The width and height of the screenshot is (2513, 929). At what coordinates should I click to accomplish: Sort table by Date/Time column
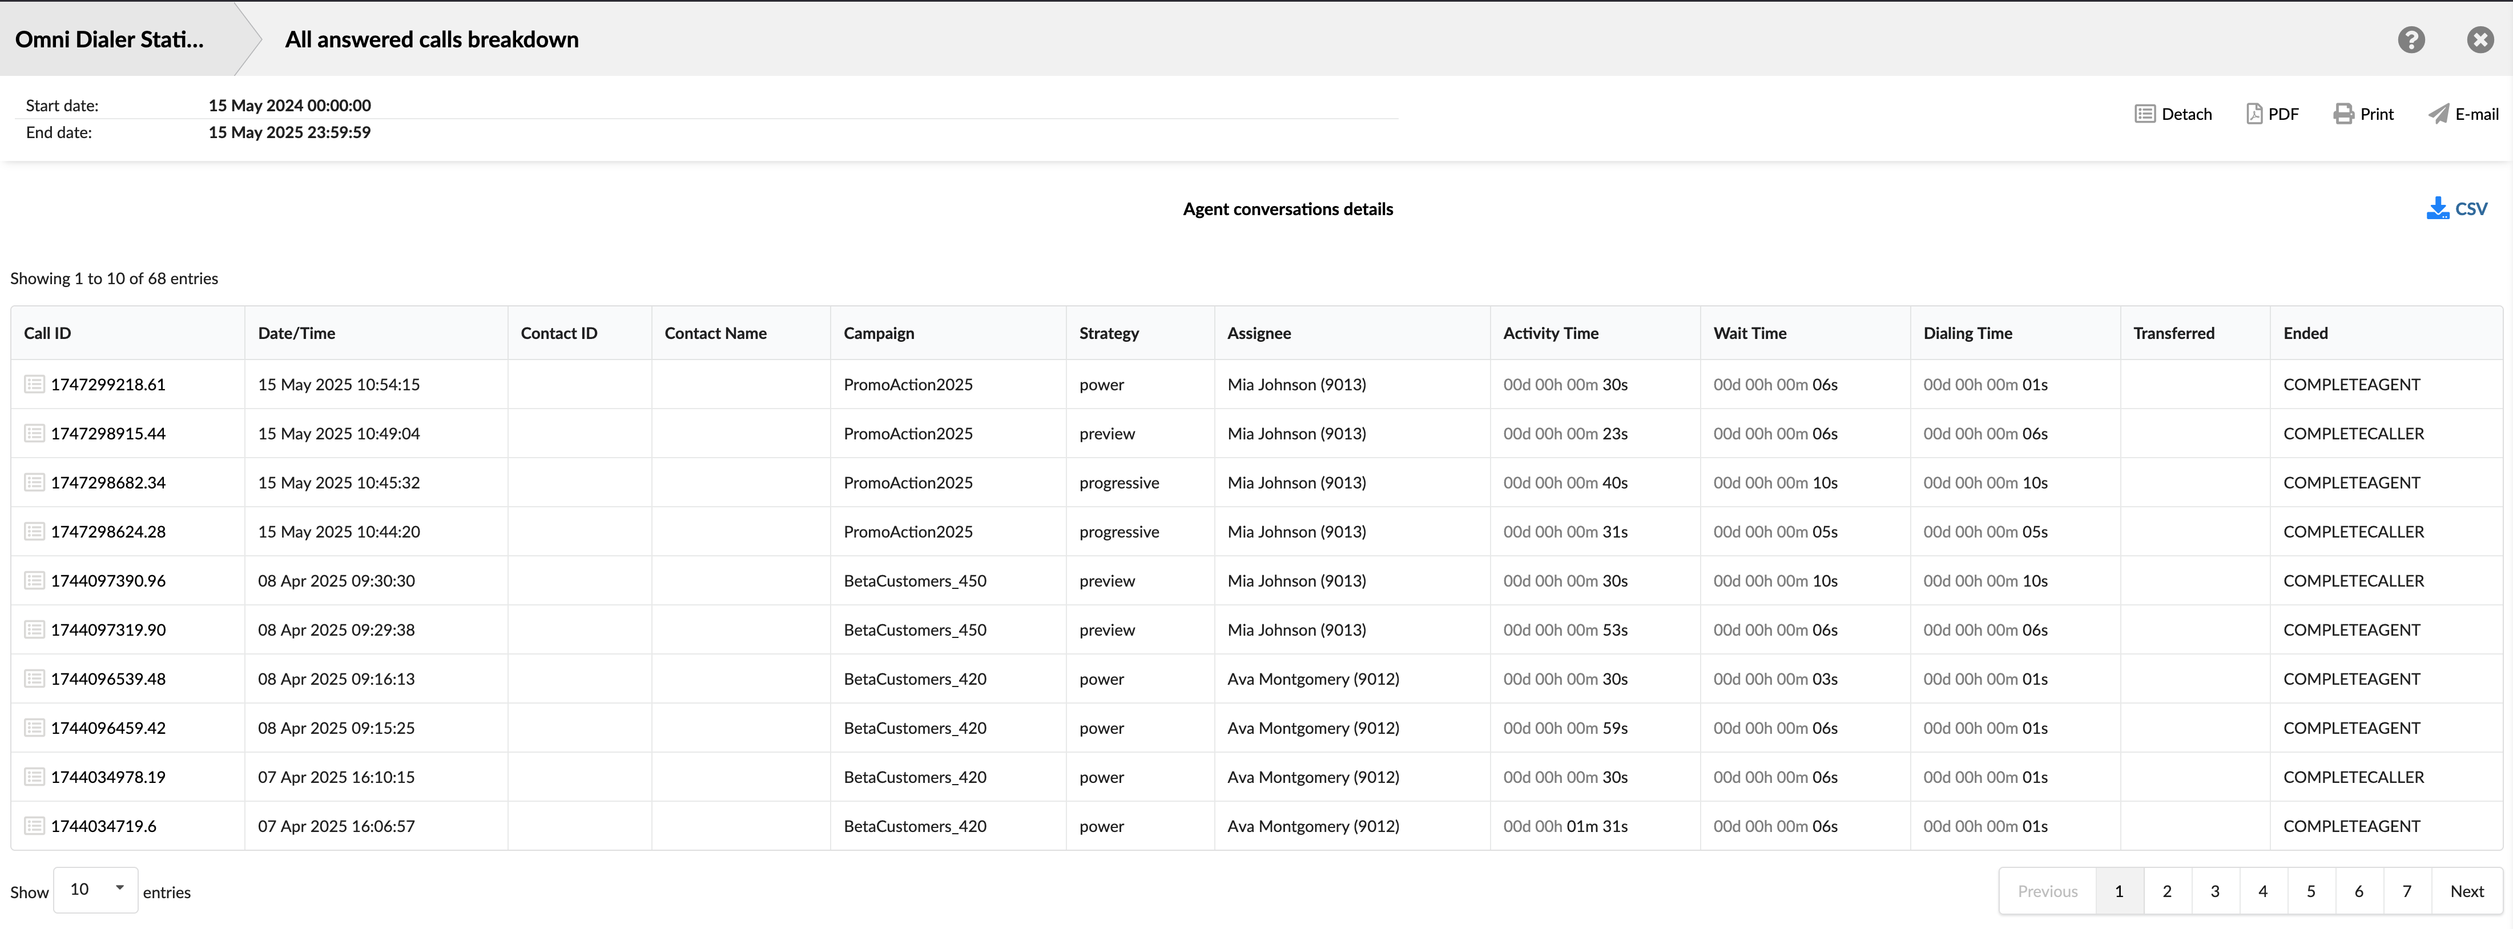point(296,333)
